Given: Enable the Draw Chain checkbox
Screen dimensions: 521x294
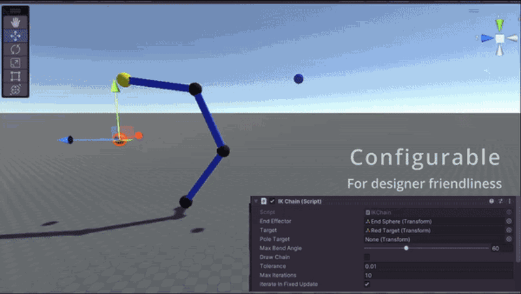Looking at the screenshot, I should coord(367,257).
